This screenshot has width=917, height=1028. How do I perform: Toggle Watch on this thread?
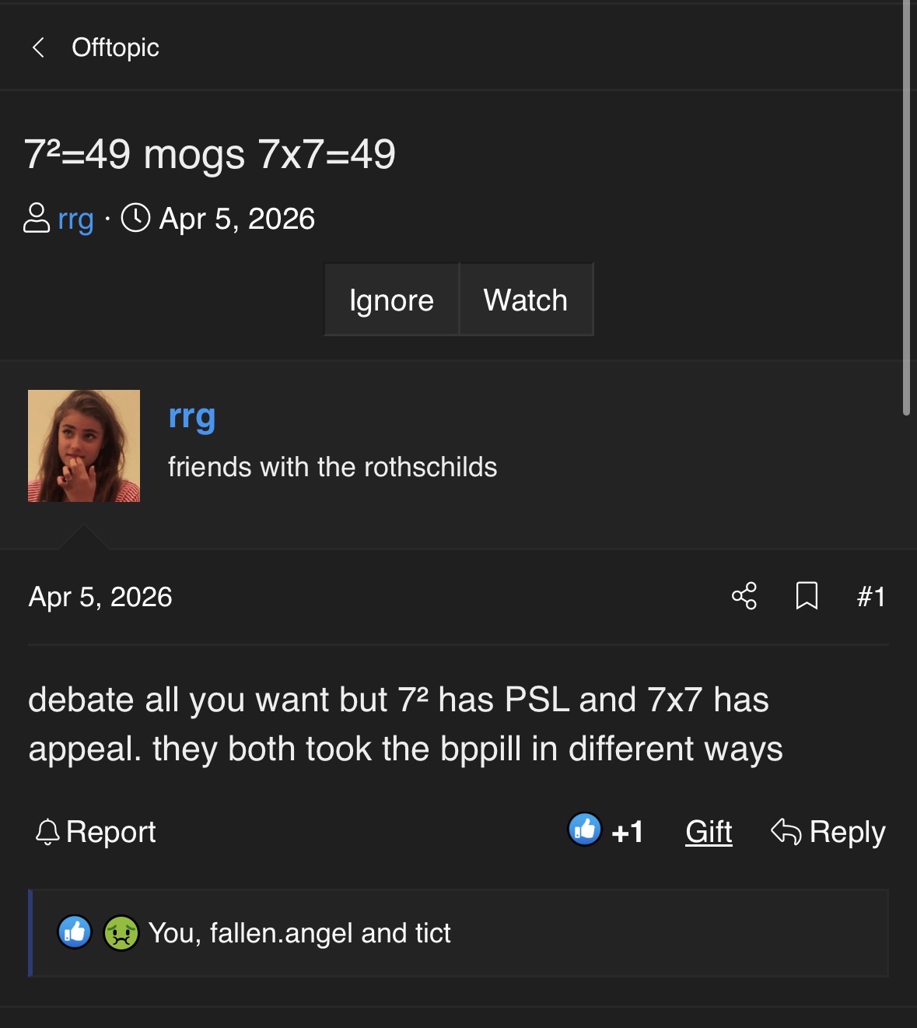click(x=526, y=300)
